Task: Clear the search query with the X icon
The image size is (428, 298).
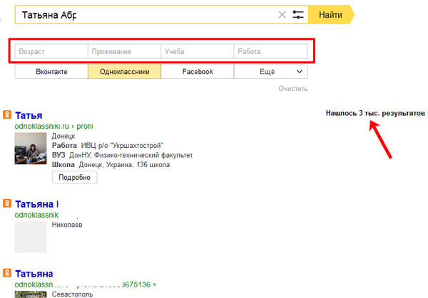Action: pos(282,15)
